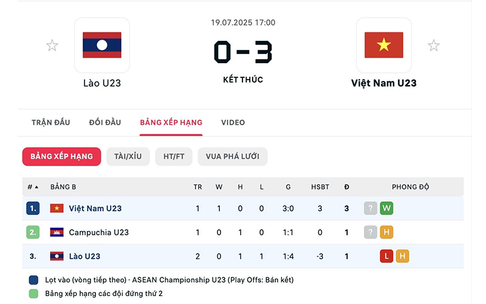The image size is (486, 304).
Task: Show the VUA PHÁ LƯỚI top scorers
Action: pyautogui.click(x=233, y=156)
